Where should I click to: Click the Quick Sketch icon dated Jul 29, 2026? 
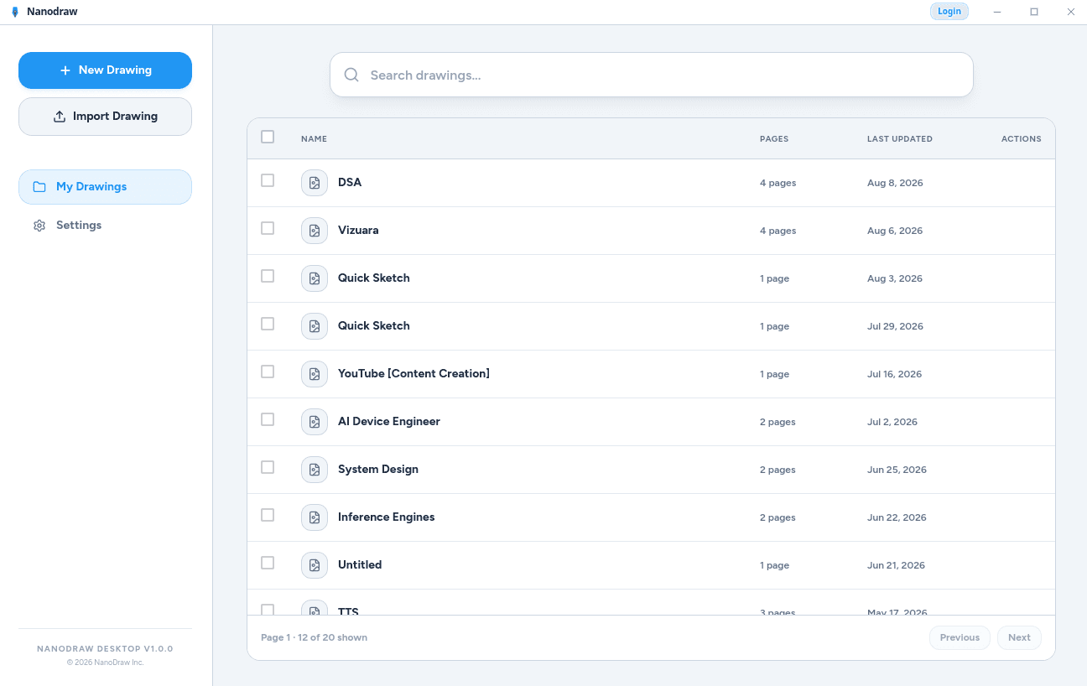pos(315,326)
